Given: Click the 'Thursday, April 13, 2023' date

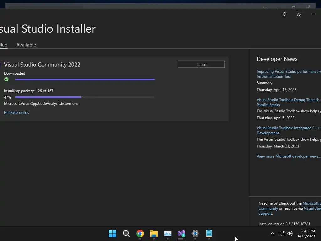Looking at the screenshot, I should [276, 90].
